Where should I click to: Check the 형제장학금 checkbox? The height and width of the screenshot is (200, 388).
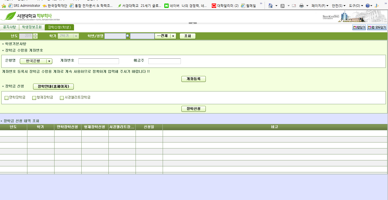pyautogui.click(x=34, y=98)
